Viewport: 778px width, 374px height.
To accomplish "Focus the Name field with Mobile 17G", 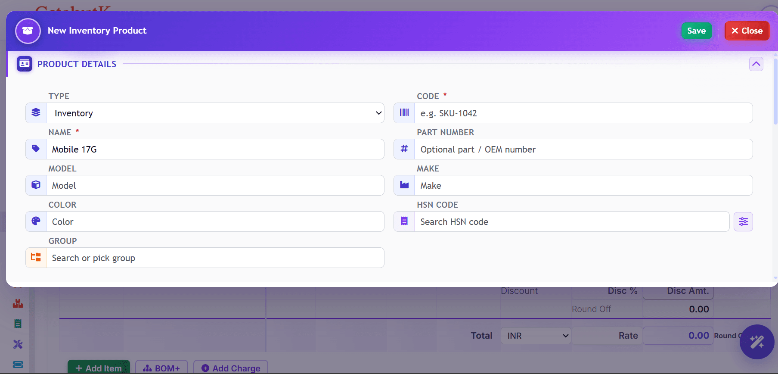I will [215, 149].
